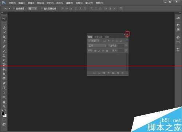Filter layers by adjustment layers
182x132 pixels.
pyautogui.click(x=108, y=41)
